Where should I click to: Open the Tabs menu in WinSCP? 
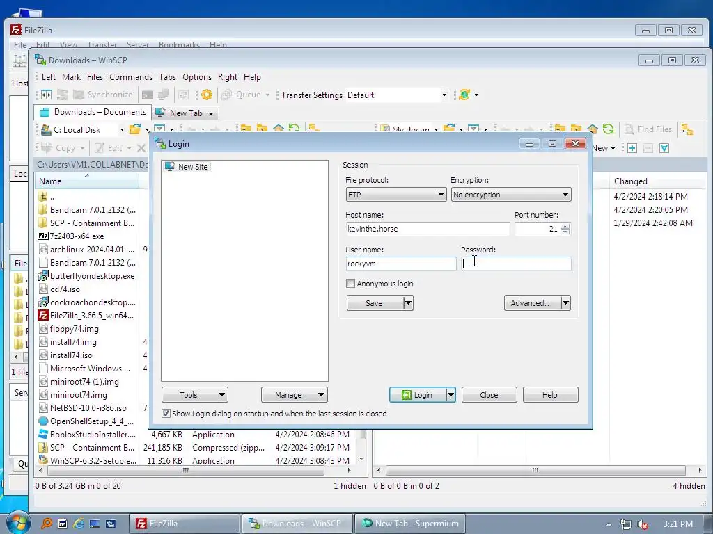[x=167, y=77]
